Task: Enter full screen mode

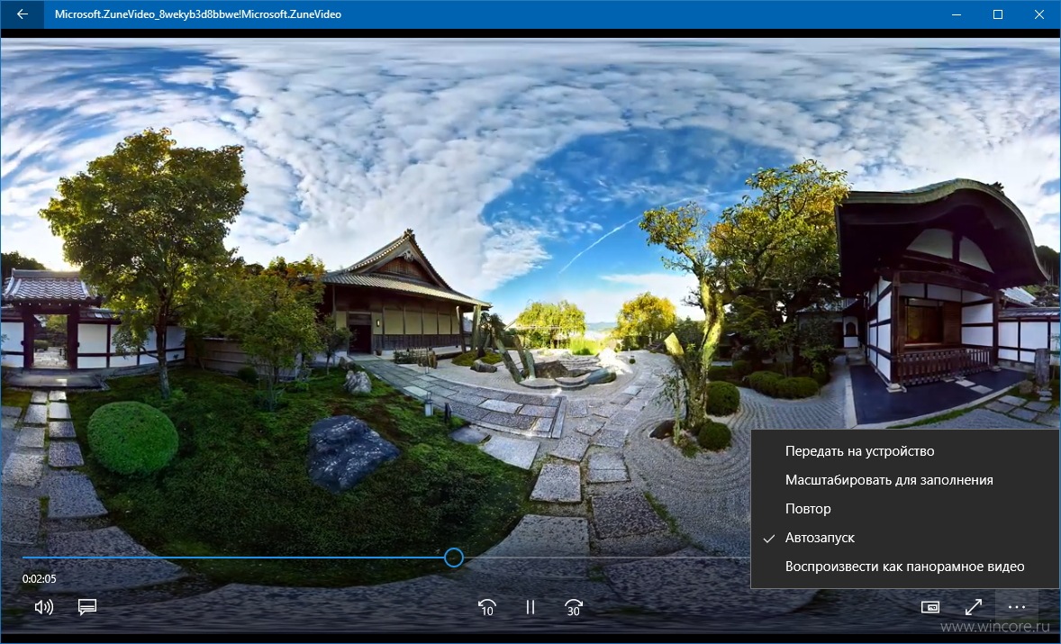Action: coord(973,607)
